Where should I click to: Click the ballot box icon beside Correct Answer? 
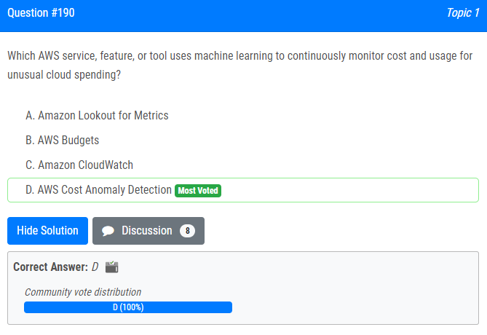tap(112, 267)
